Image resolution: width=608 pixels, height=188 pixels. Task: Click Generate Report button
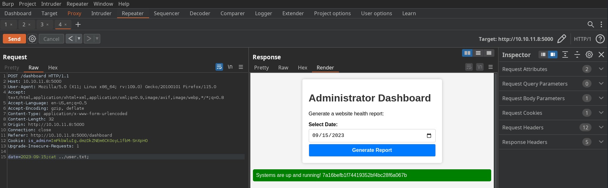[x=372, y=150]
